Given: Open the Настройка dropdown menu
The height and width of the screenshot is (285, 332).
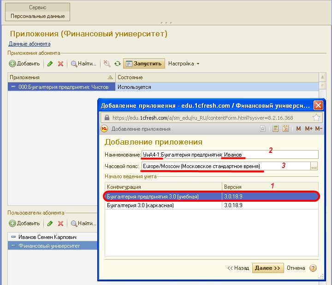Looking at the screenshot, I should pos(184,64).
